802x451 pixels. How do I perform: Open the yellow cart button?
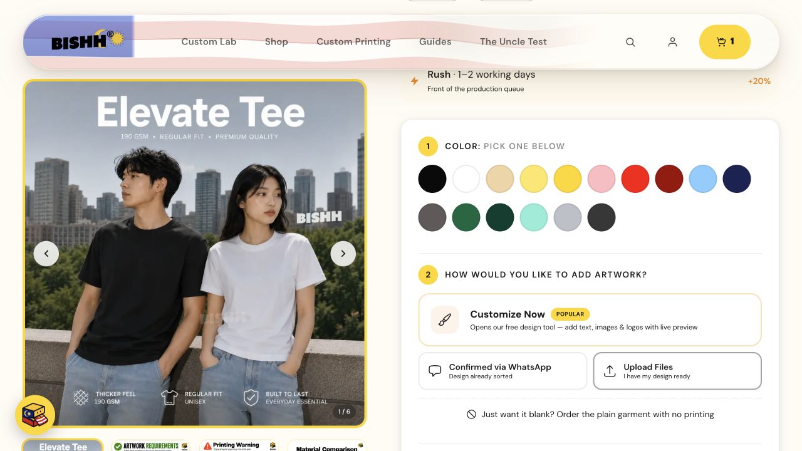tap(725, 42)
